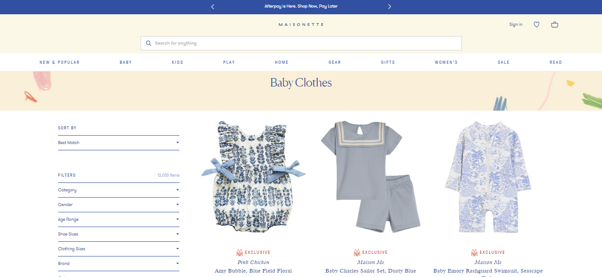Open the Best Match sort dropdown

pos(119,143)
